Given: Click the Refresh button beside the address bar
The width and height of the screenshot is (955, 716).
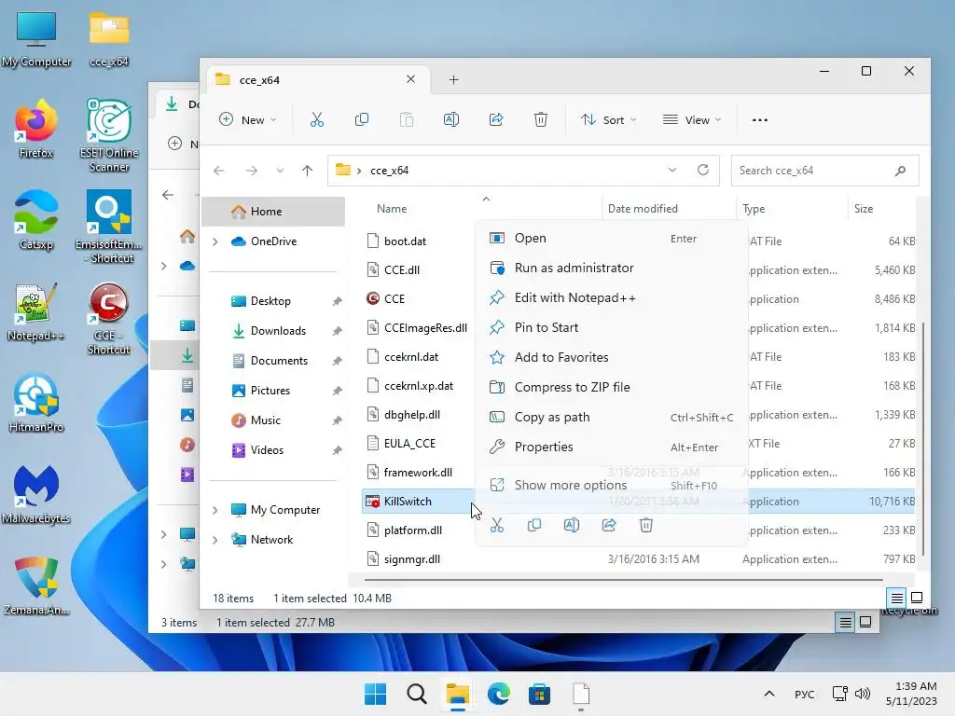Looking at the screenshot, I should pyautogui.click(x=703, y=170).
